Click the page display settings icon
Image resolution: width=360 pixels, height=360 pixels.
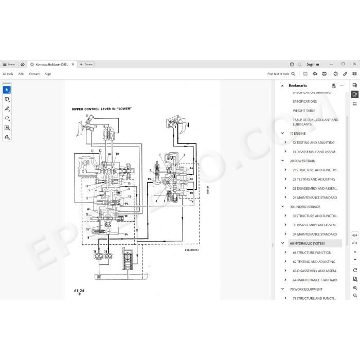click(355, 279)
